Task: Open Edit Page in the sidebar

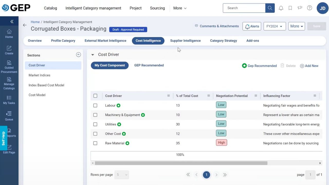Action: tap(9, 149)
